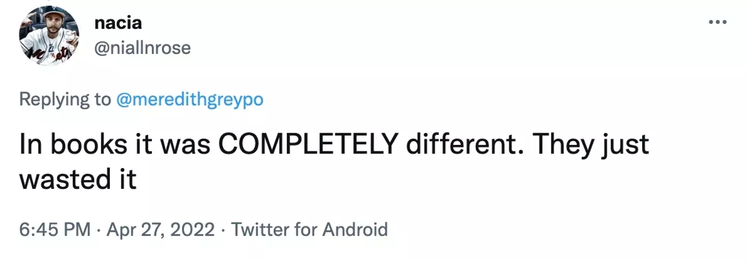Screen dimensions: 747x261
Task: Click "In books" at the tweet's start
Action: tap(66, 145)
